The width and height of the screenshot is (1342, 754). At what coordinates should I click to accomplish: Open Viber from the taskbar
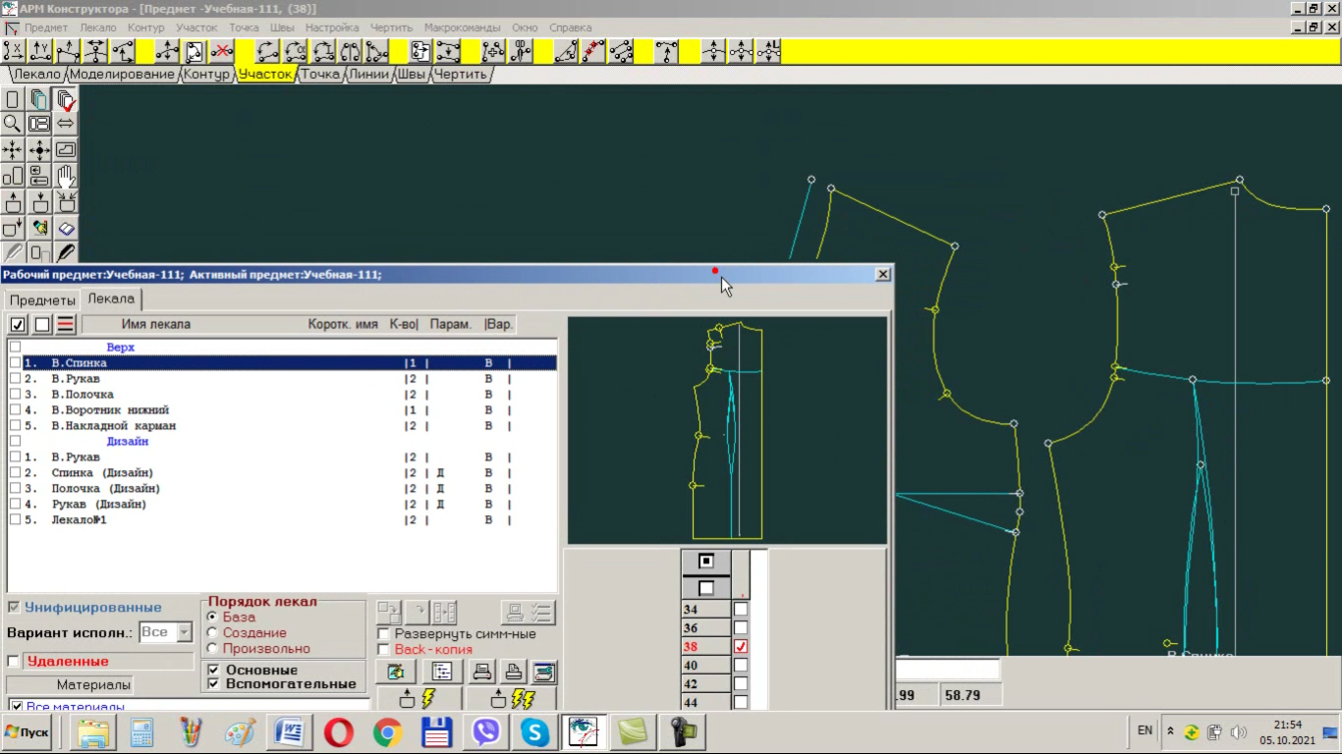tap(486, 732)
